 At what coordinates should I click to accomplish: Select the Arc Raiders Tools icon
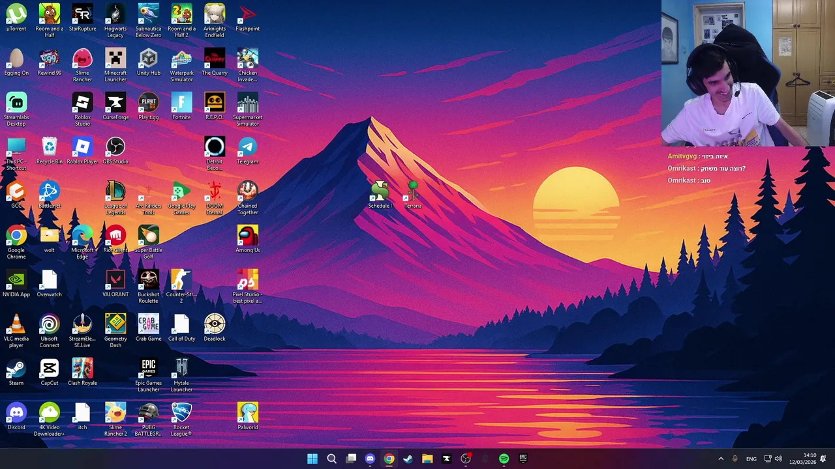pos(148,198)
